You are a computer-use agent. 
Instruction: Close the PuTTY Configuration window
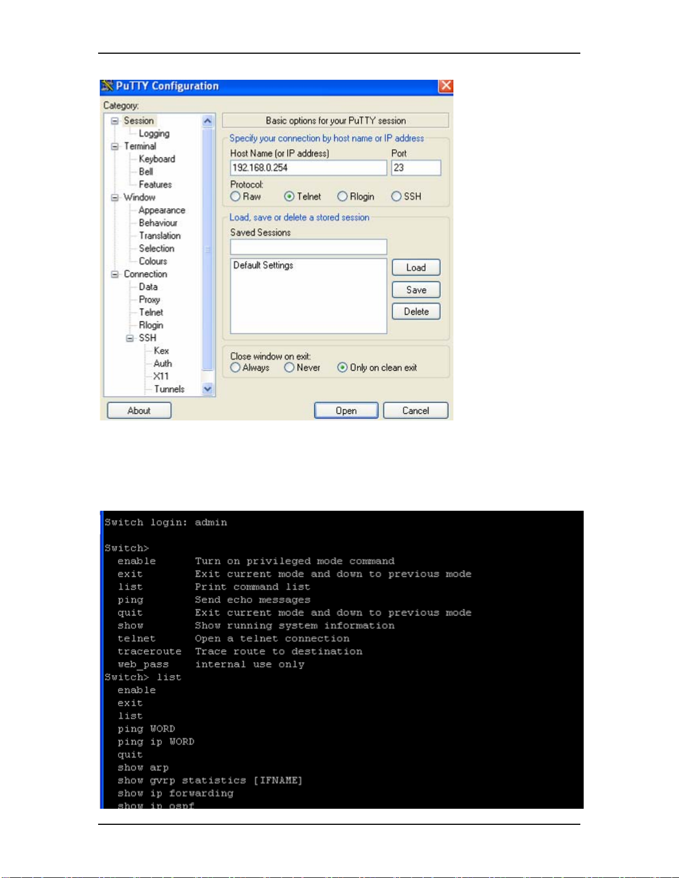click(x=446, y=86)
